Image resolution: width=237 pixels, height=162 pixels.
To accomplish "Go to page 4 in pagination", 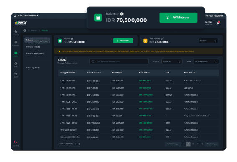I will (x=198, y=144).
